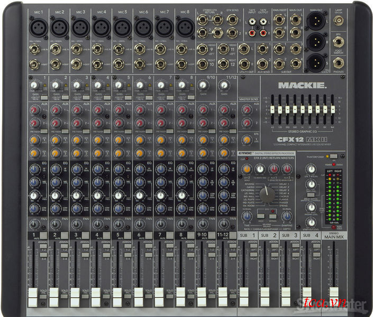This screenshot has height=317, width=373.
Task: Click the MIC 8 XLR input connector
Action: (185, 27)
